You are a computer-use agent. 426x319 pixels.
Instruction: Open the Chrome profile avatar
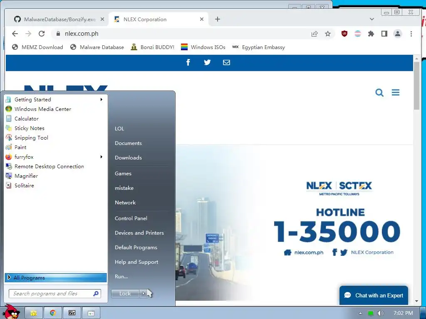(x=397, y=34)
